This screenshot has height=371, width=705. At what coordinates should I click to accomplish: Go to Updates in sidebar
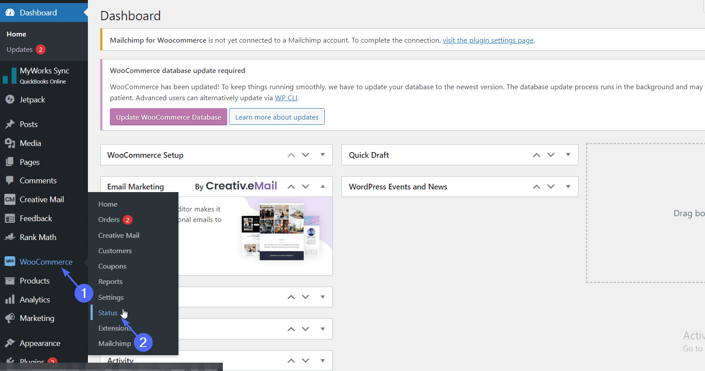[19, 50]
